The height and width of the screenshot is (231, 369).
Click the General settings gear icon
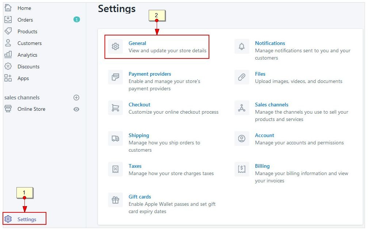pyautogui.click(x=115, y=46)
